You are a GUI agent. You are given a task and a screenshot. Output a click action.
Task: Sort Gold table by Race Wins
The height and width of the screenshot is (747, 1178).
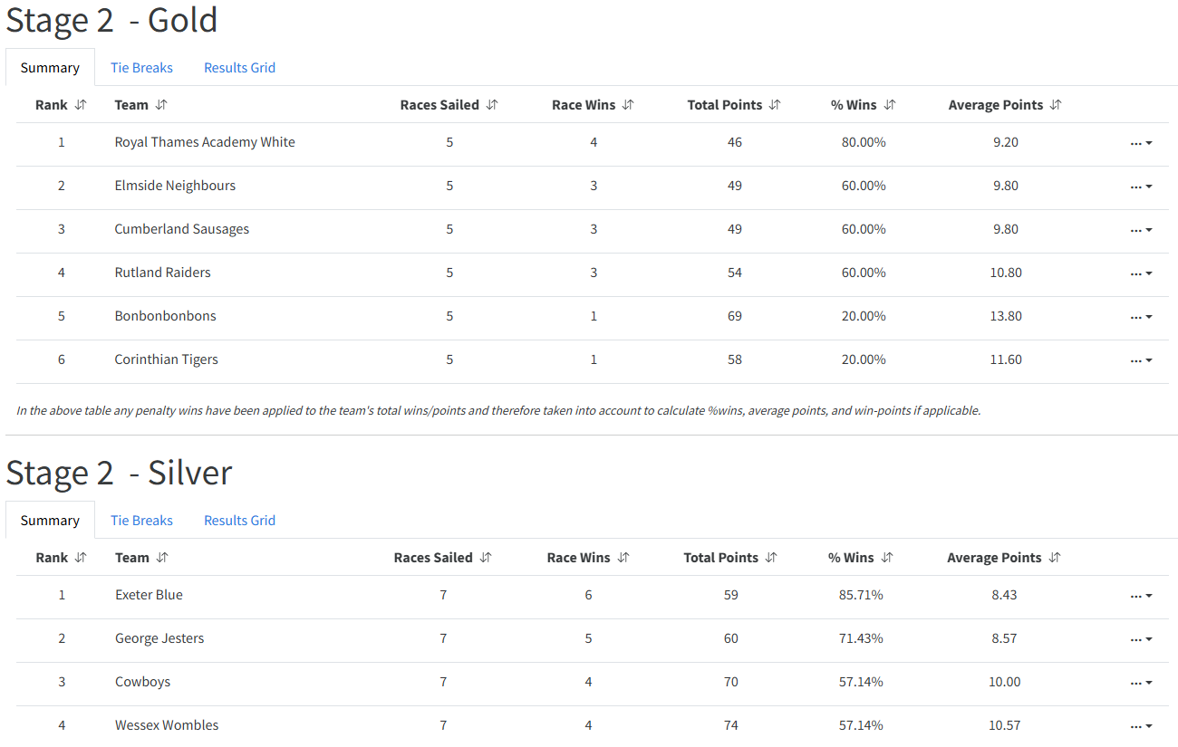tap(628, 105)
